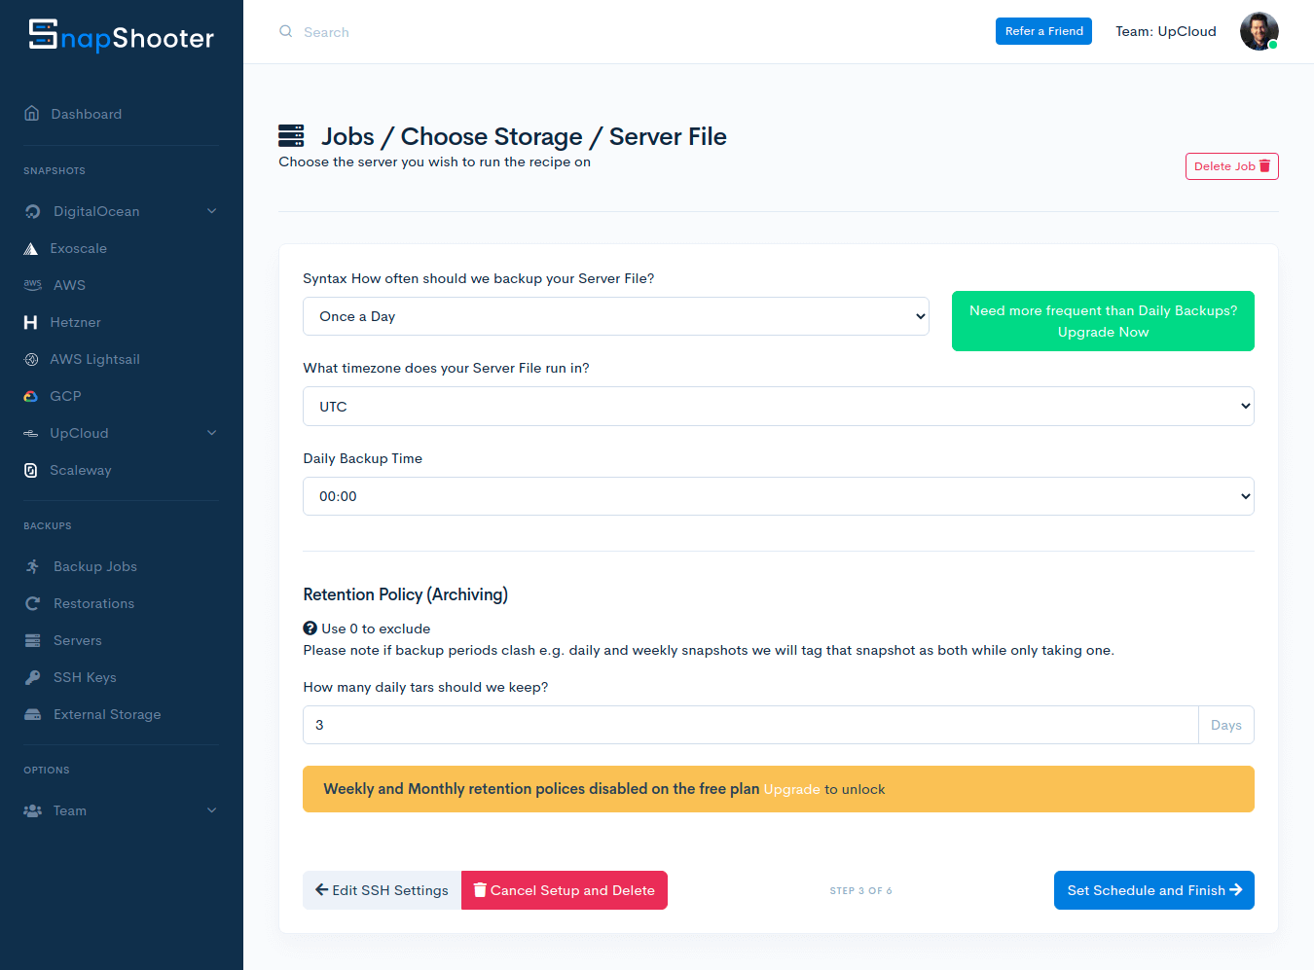Image resolution: width=1314 pixels, height=970 pixels.
Task: Open the UTC timezone dropdown
Action: [x=778, y=407]
